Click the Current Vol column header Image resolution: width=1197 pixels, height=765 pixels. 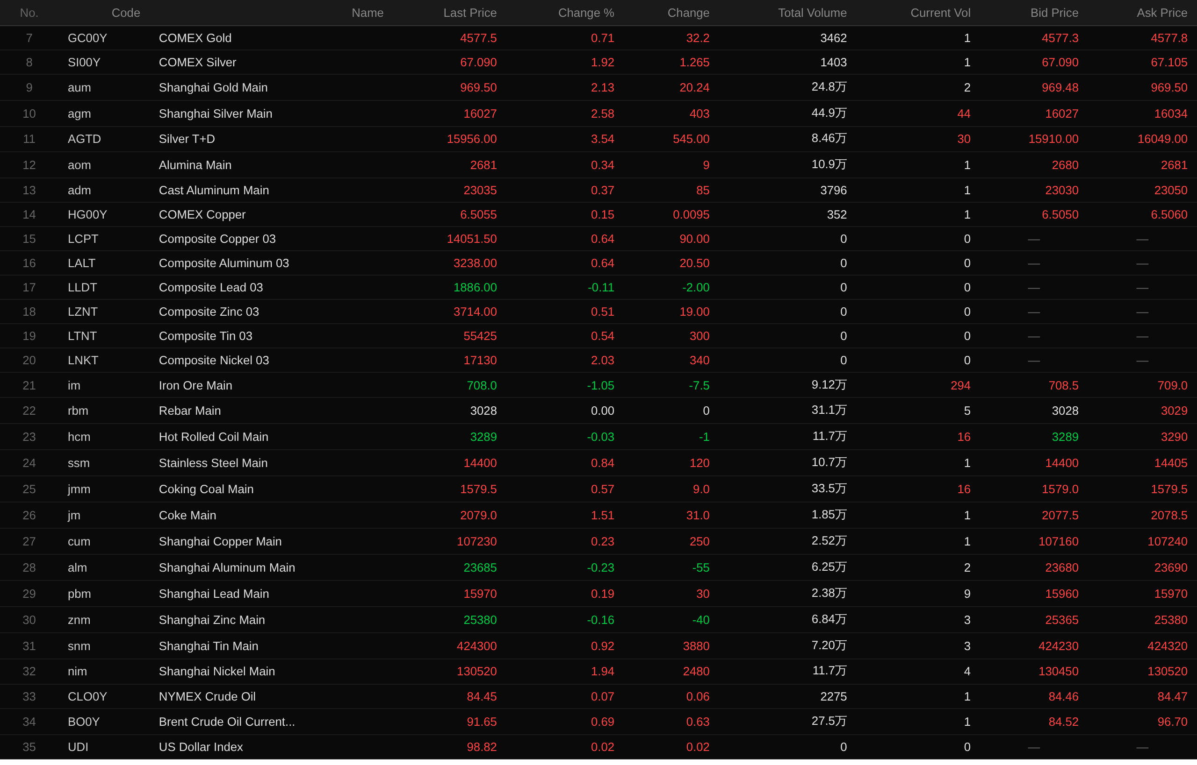tap(940, 13)
